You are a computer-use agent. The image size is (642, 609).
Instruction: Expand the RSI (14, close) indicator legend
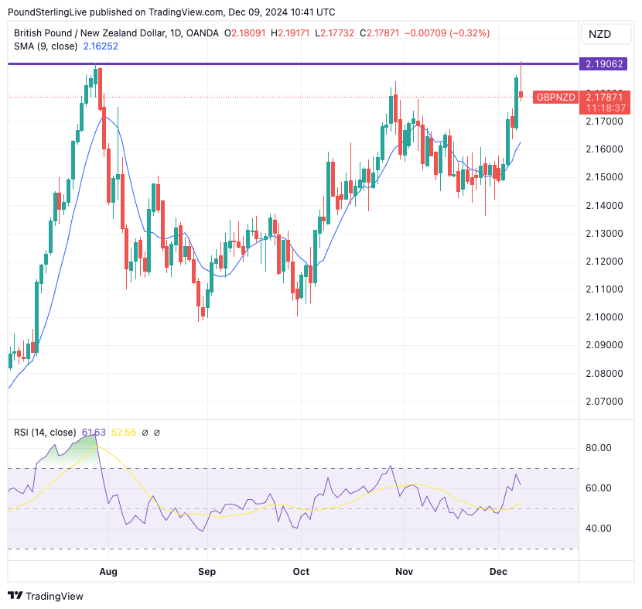point(45,433)
